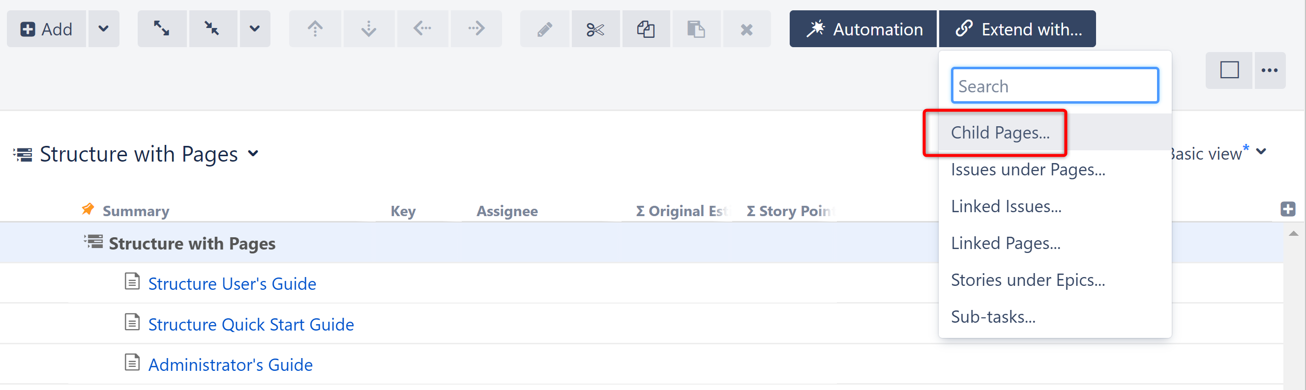Focus the Search field in the dropdown

[1055, 85]
